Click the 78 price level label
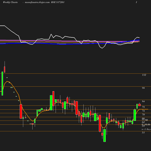The width and height of the screenshot is (151, 151). pos(143,107)
